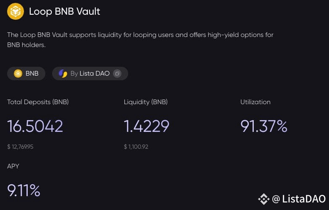This screenshot has width=329, height=210.
Task: Click the Binance Square watermark logo
Action: coord(264,199)
